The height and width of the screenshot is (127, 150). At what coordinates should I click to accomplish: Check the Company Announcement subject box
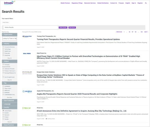pos(3,64)
